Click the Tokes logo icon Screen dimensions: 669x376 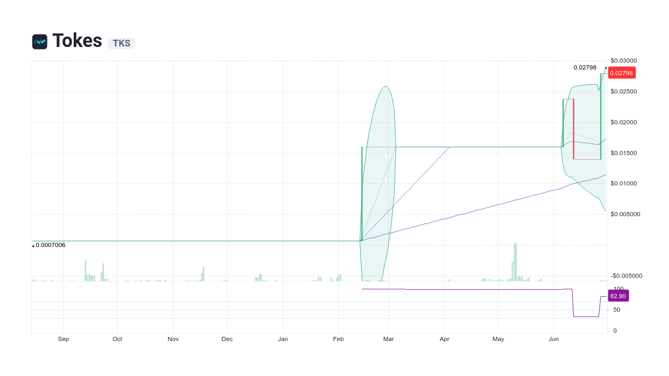(40, 42)
